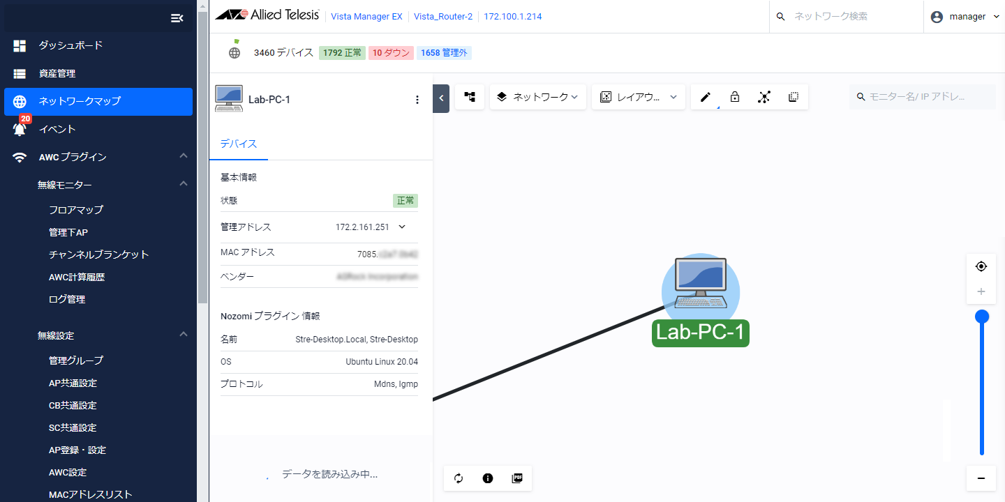
Task: Click the topology nodes icon
Action: tap(764, 98)
